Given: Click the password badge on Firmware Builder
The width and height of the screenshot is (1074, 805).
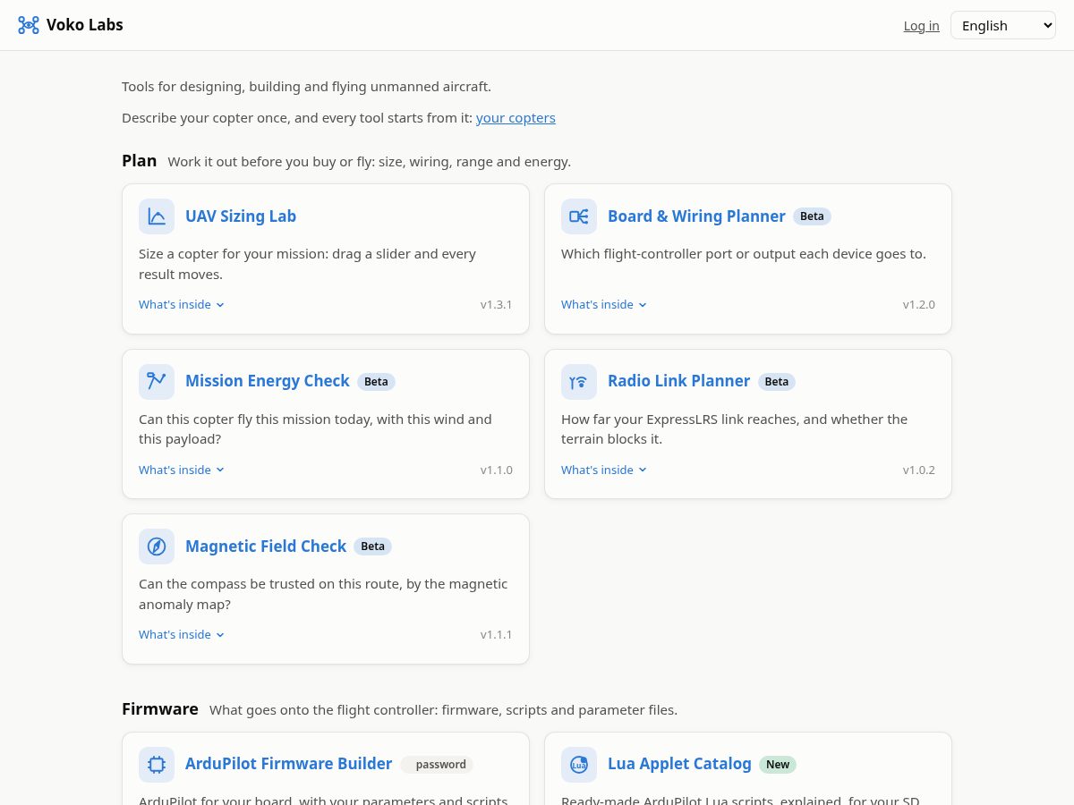Looking at the screenshot, I should pyautogui.click(x=437, y=765).
